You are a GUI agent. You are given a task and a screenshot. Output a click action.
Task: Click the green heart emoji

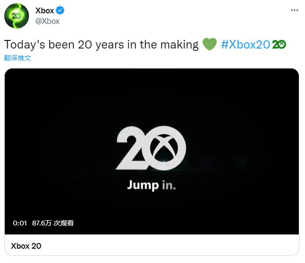[x=209, y=45]
